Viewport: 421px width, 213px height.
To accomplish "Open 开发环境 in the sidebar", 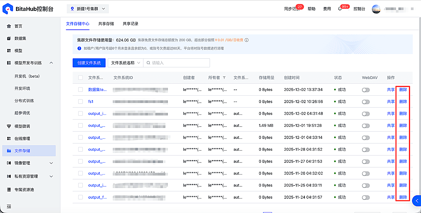I will pyautogui.click(x=22, y=88).
